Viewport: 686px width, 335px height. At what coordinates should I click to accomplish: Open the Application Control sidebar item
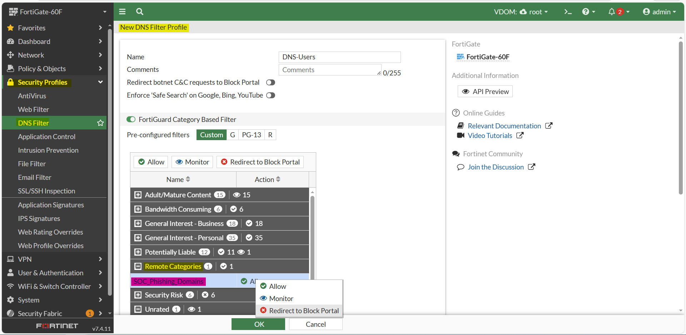point(54,137)
